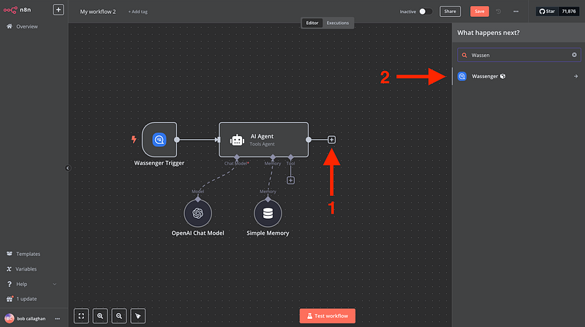This screenshot has width=585, height=327.
Task: Open the three-dot workflow options menu
Action: coord(516,12)
